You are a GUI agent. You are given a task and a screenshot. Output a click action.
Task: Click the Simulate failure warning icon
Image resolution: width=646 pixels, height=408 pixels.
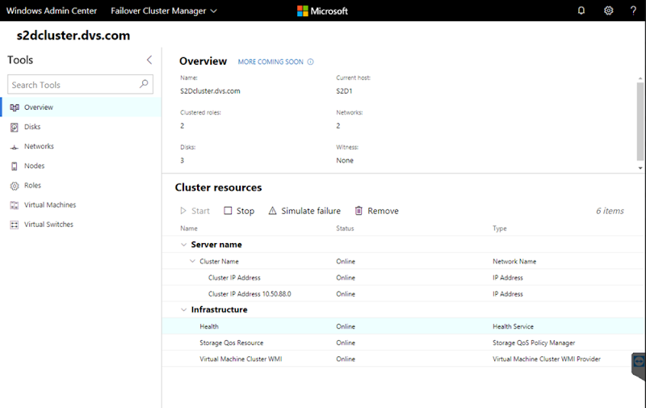(x=272, y=211)
